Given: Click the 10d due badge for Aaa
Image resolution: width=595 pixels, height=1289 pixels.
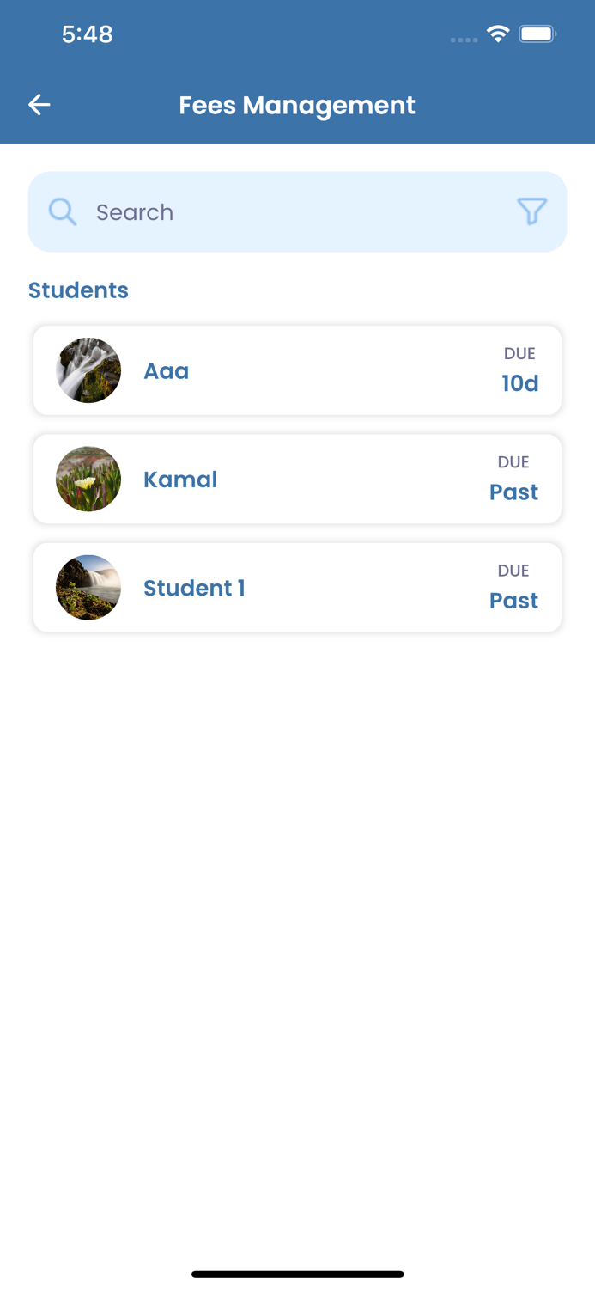Looking at the screenshot, I should [x=519, y=383].
